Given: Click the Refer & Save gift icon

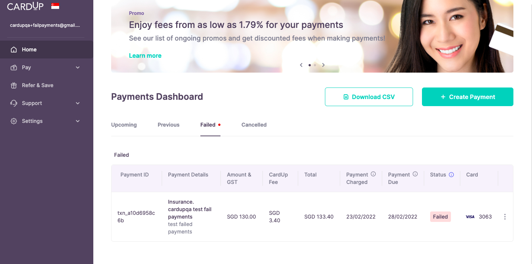Looking at the screenshot, I should [14, 85].
